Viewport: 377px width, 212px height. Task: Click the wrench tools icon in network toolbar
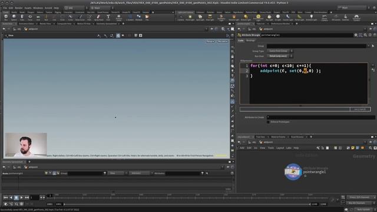pyautogui.click(x=318, y=148)
